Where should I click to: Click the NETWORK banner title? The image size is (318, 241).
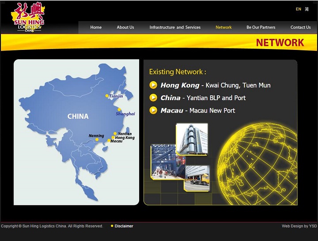coord(280,42)
